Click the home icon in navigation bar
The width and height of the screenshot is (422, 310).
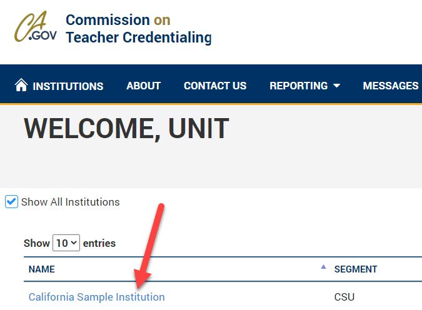click(21, 85)
